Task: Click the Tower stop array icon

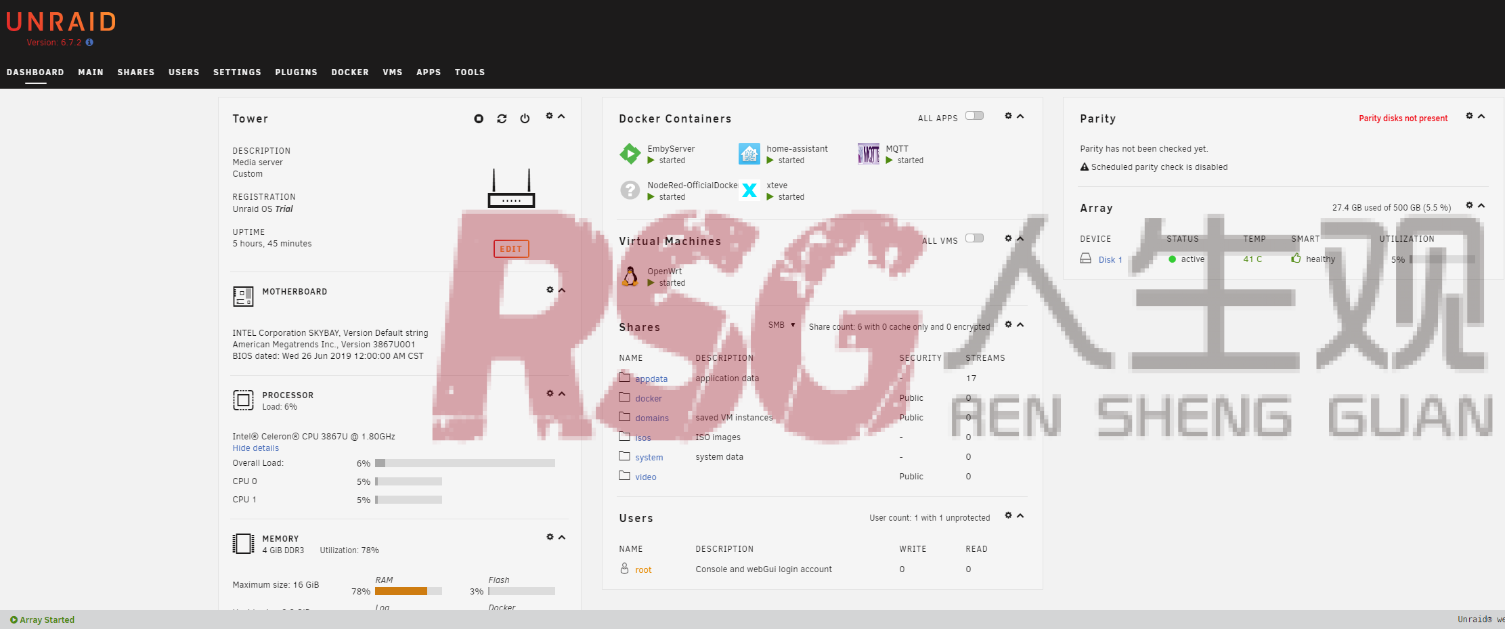Action: (479, 118)
